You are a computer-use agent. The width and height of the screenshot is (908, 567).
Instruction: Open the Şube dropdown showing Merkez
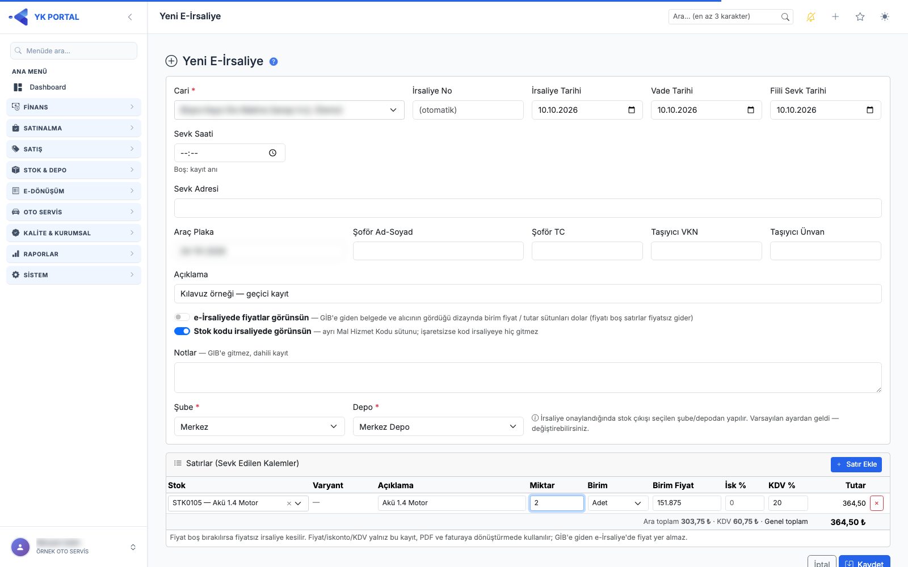tap(259, 426)
